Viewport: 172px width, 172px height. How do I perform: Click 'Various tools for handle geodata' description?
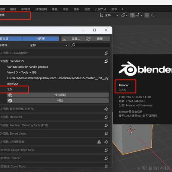click(x=28, y=67)
